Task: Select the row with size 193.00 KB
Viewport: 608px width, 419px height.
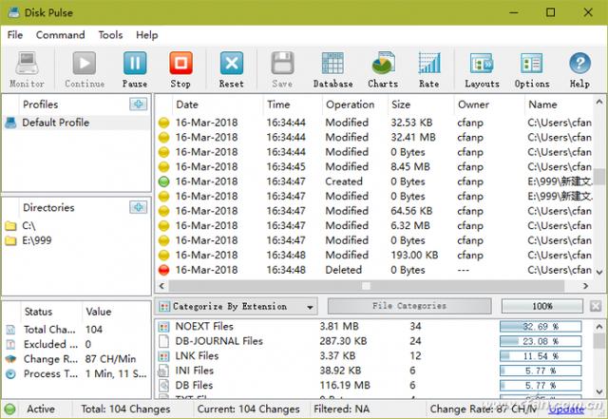Action: pyautogui.click(x=375, y=256)
